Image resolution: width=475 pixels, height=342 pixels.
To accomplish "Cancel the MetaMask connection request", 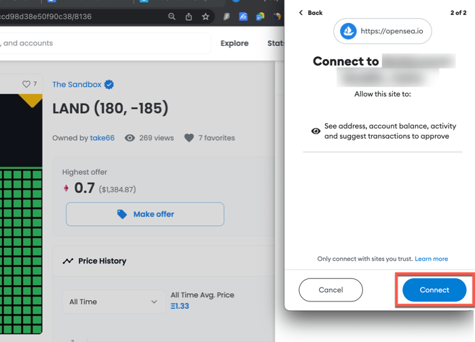I will 330,290.
